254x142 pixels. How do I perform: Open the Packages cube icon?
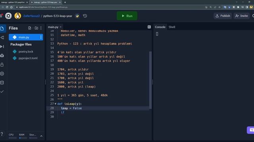click(2, 56)
